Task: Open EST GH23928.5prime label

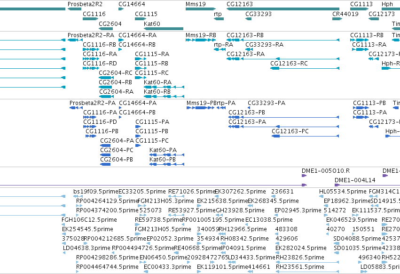Action: pos(240,210)
